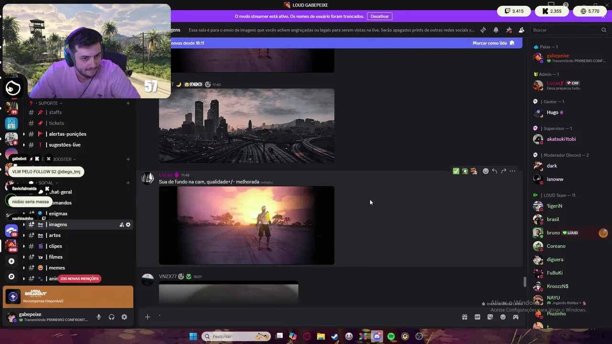Screen dimensions: 612x344
Task: Click the search magnifier icon in Buscar
Action: tap(604, 30)
